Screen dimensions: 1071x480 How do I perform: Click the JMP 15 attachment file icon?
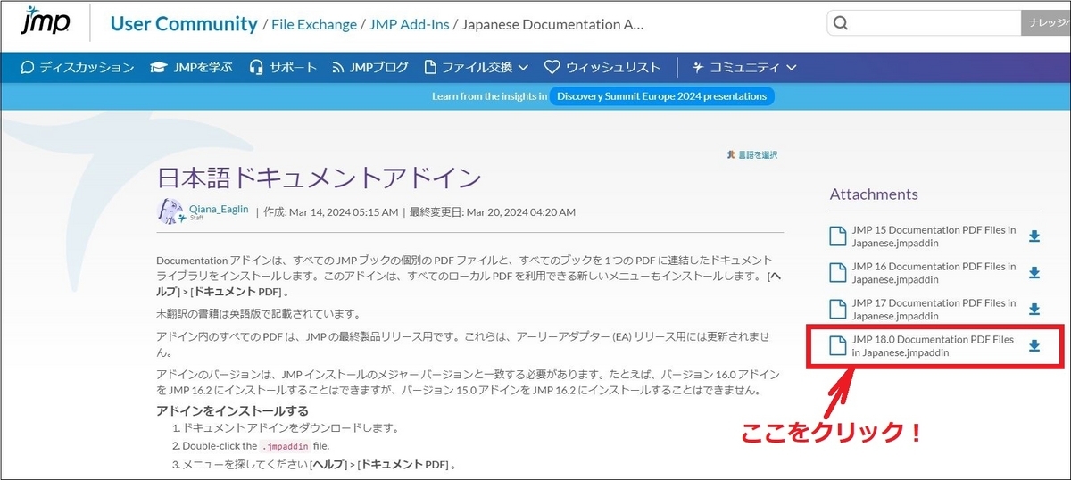click(837, 236)
